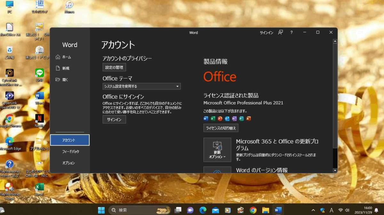The height and width of the screenshot is (215, 384).
Task: Show hidden tray icons chevron
Action: [x=314, y=210]
